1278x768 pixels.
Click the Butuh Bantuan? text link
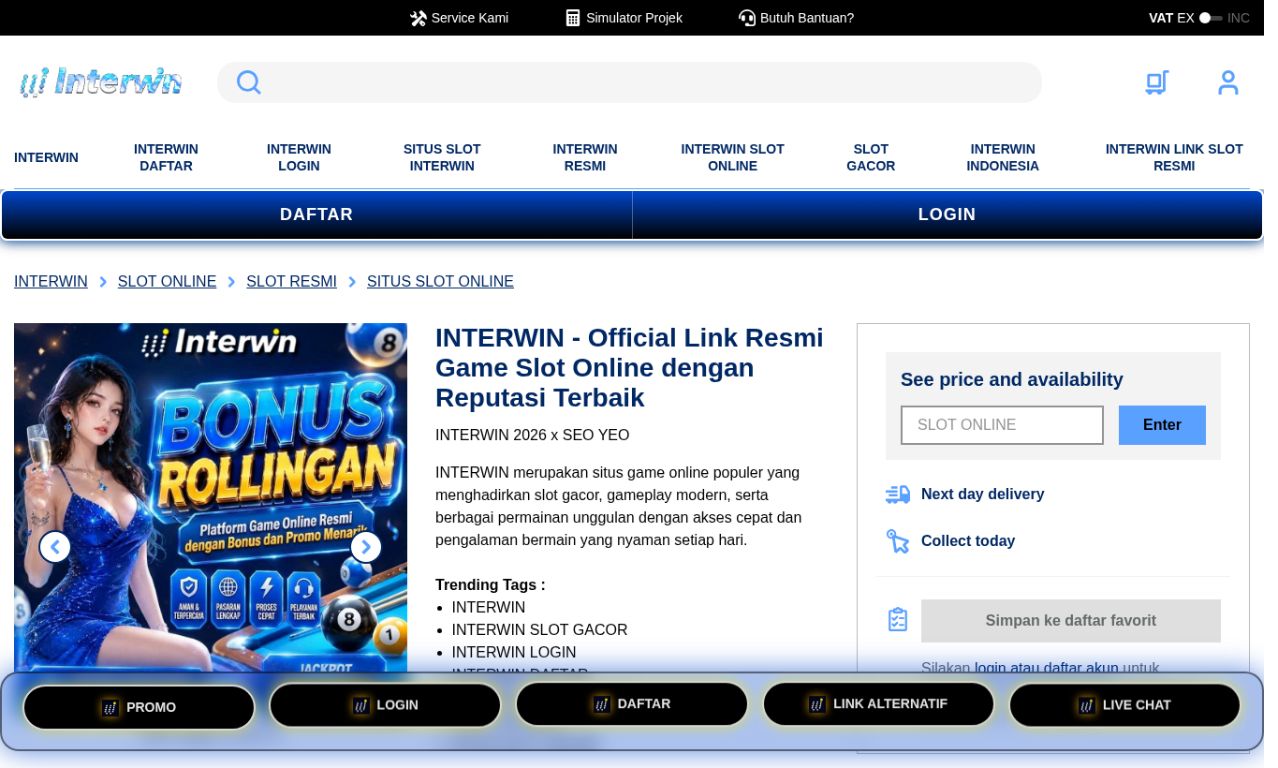coord(807,18)
